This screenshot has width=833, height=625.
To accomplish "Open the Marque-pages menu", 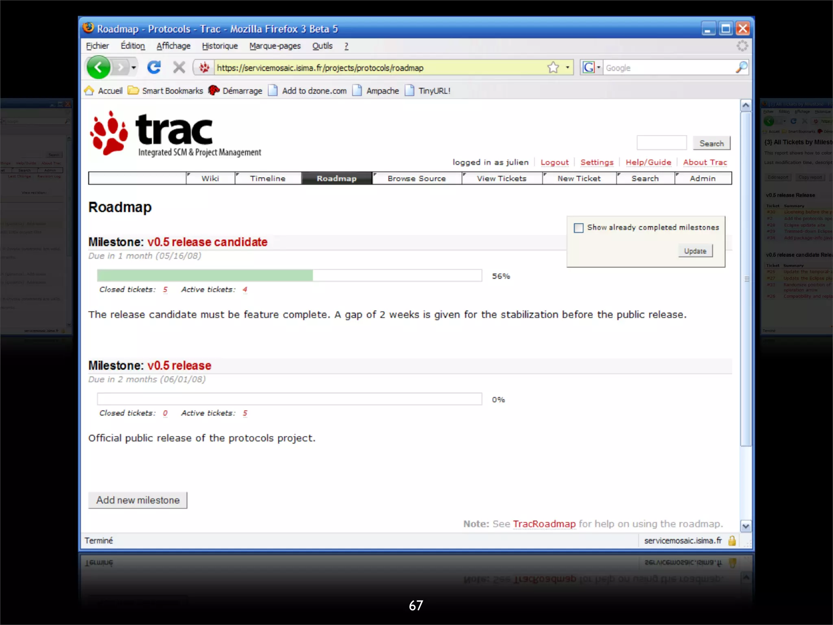I will (275, 46).
